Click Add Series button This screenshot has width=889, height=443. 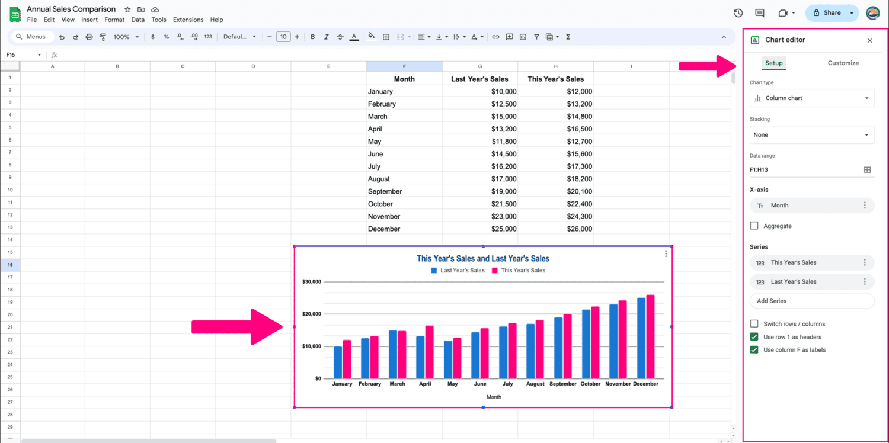(812, 301)
